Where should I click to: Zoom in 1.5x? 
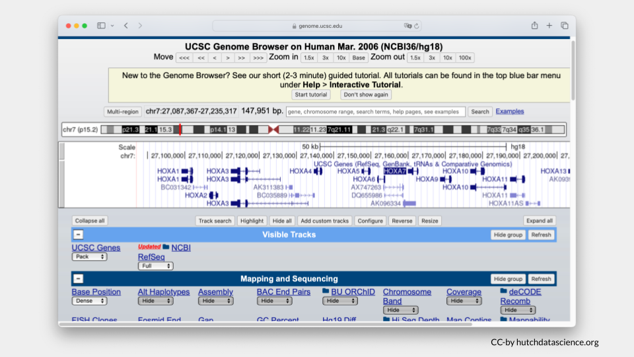tap(309, 58)
